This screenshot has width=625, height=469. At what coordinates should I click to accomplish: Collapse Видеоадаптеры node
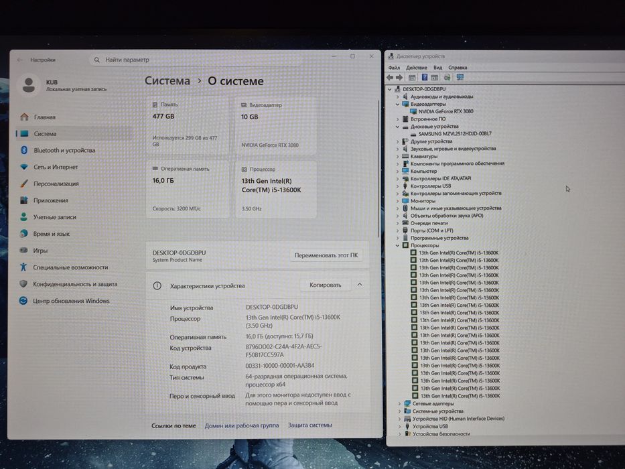pyautogui.click(x=397, y=104)
